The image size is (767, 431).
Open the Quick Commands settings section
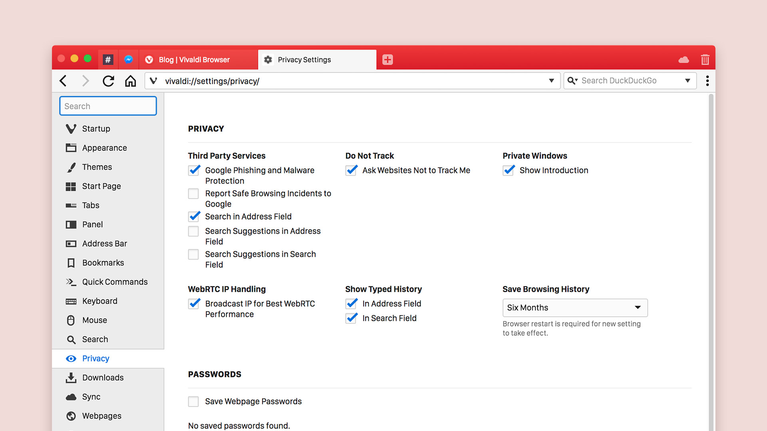[108, 282]
